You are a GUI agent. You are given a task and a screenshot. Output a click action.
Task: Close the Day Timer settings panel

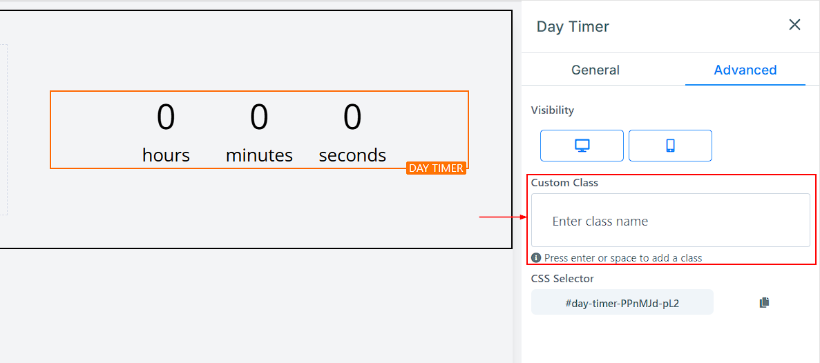(x=794, y=26)
